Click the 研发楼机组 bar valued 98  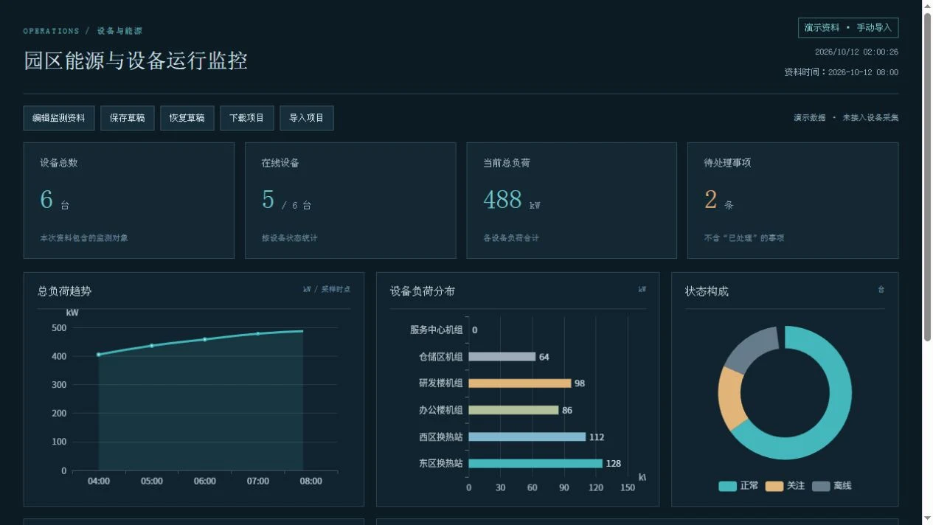pos(520,383)
